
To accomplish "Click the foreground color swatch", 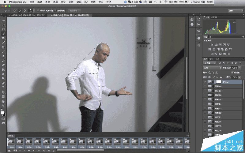I will click(x=2, y=113).
